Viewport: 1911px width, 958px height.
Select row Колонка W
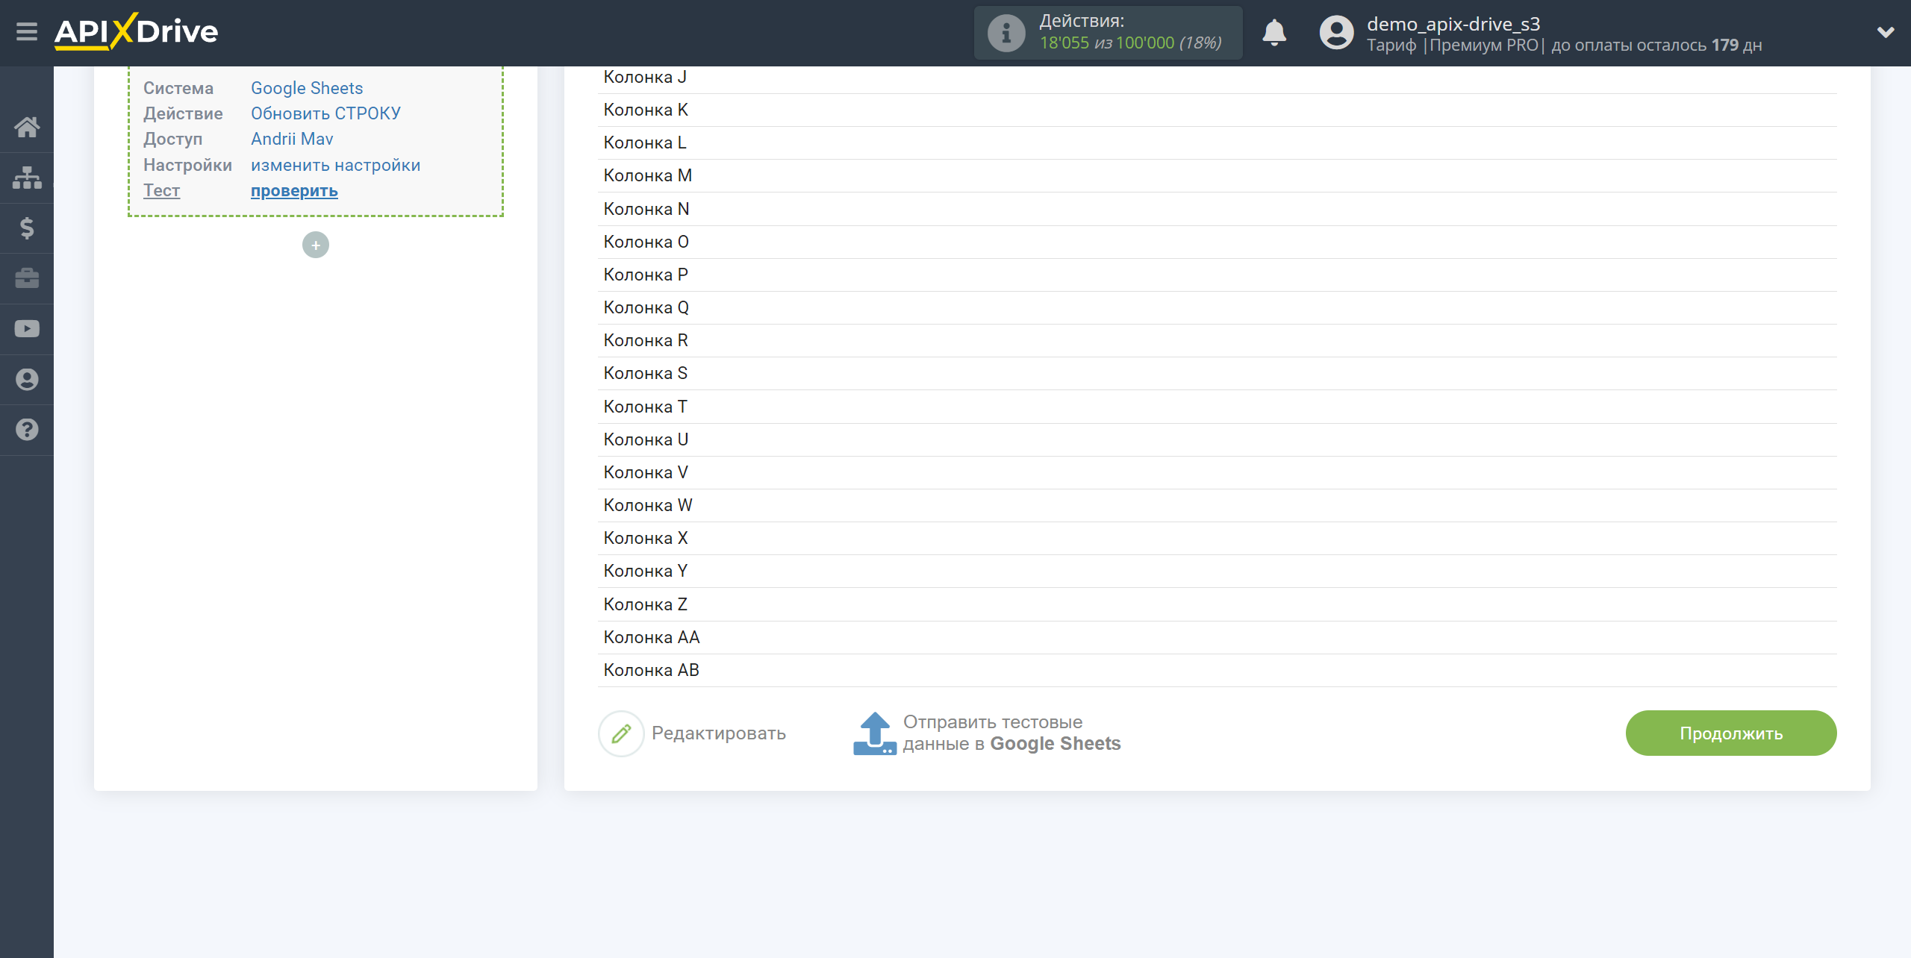coord(1217,505)
